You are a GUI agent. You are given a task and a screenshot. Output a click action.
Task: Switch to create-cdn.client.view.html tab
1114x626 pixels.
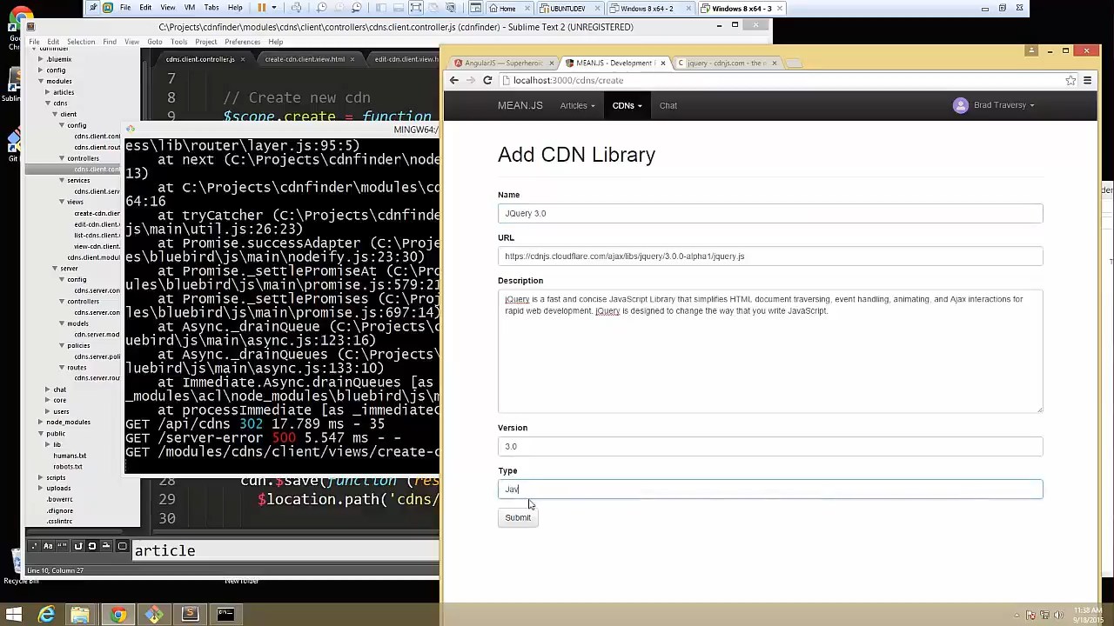(x=305, y=59)
